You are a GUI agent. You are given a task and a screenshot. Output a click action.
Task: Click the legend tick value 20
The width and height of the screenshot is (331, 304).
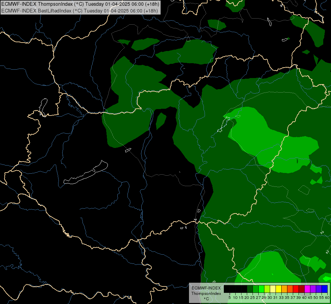click(247, 298)
